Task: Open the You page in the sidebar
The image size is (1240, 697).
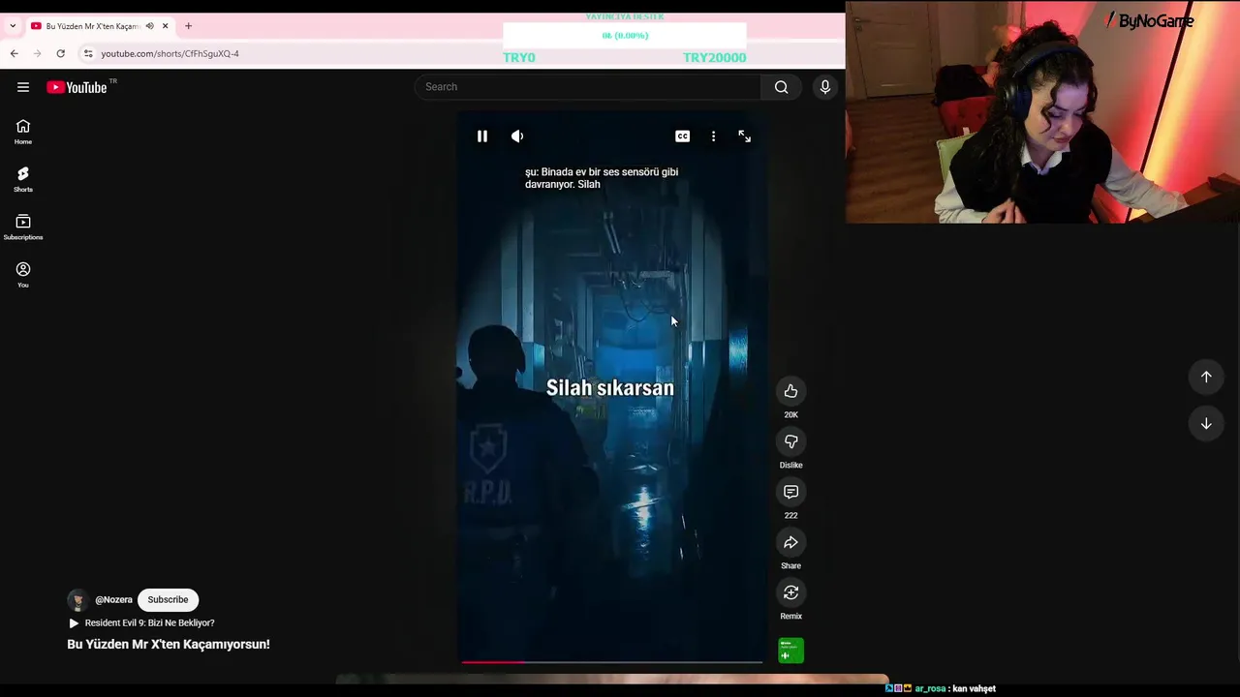Action: tap(23, 275)
